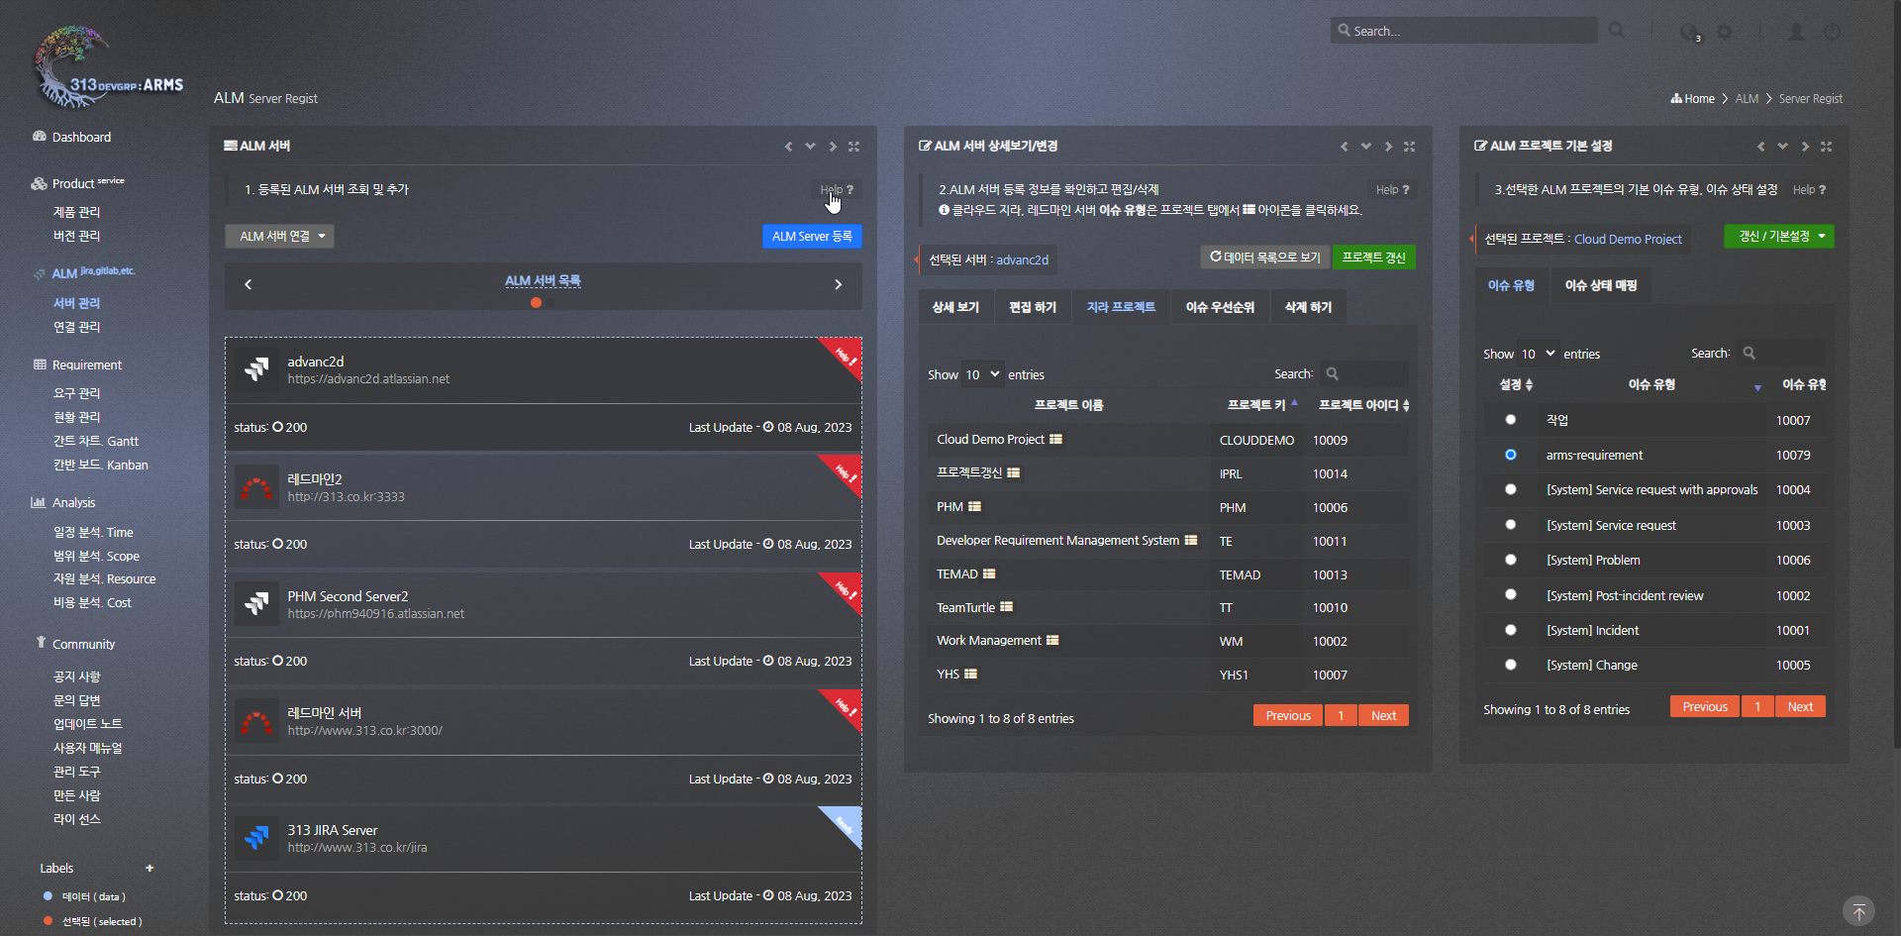The image size is (1901, 936).
Task: Click the green 프로젝트 갱신 button
Action: (x=1373, y=258)
